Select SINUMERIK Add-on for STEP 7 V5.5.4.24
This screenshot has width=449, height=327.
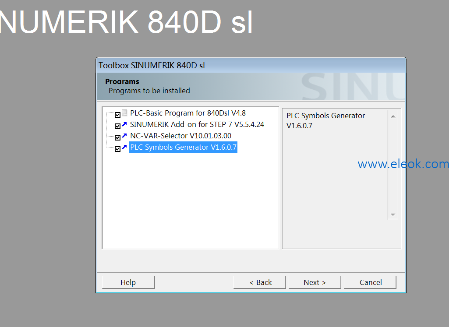coord(197,124)
